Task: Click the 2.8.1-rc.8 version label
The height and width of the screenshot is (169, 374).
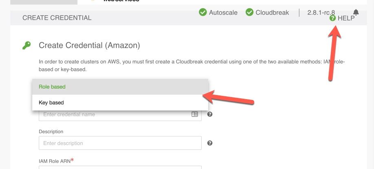Action: [x=321, y=13]
